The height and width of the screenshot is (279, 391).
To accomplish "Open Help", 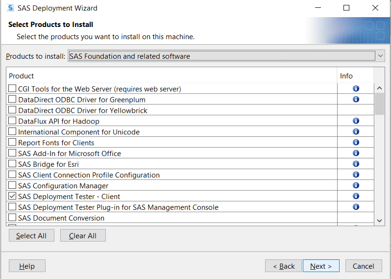I will pos(27,266).
